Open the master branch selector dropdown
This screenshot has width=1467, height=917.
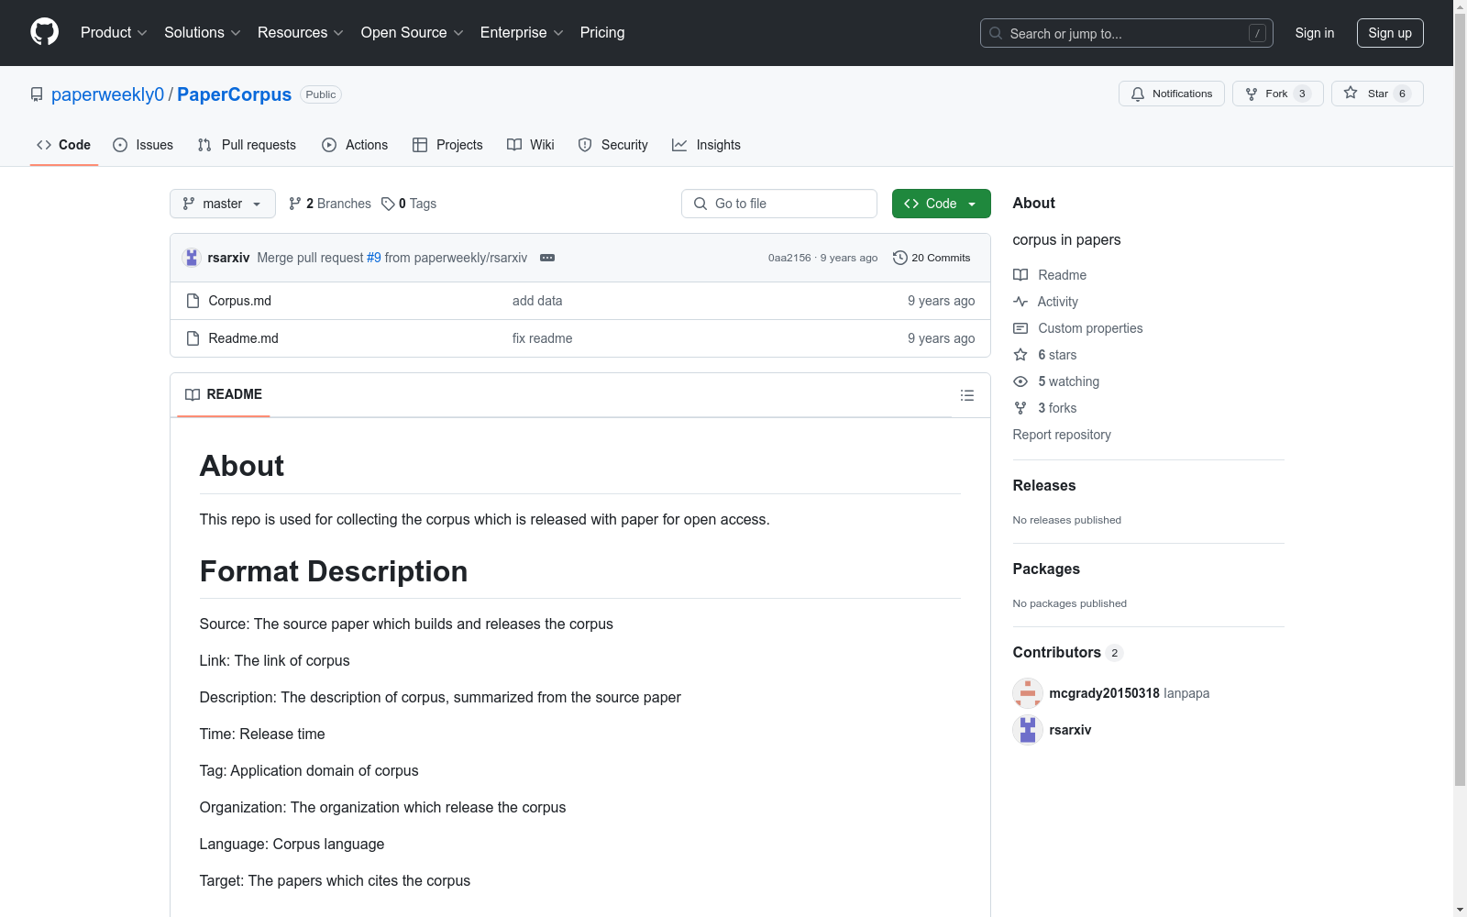tap(223, 204)
